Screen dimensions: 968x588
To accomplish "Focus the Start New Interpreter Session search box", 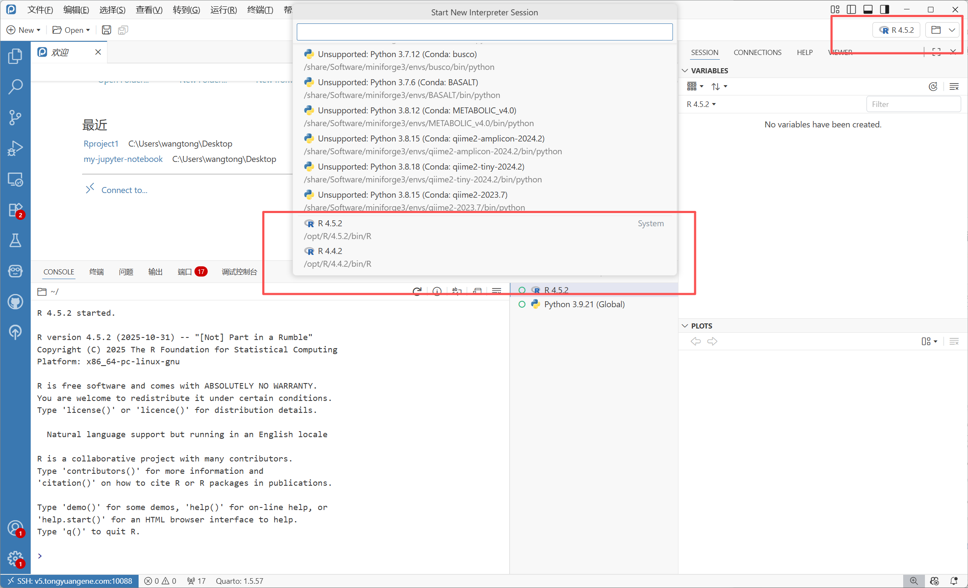I will [x=484, y=32].
